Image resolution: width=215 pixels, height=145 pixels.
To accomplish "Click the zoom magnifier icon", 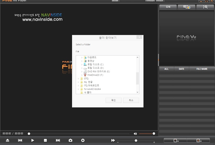I will tap(205, 7).
